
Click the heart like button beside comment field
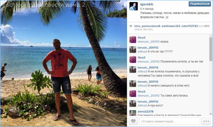(133, 121)
